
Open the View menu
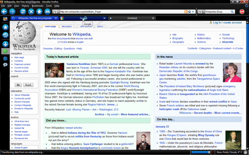pos(17,6)
